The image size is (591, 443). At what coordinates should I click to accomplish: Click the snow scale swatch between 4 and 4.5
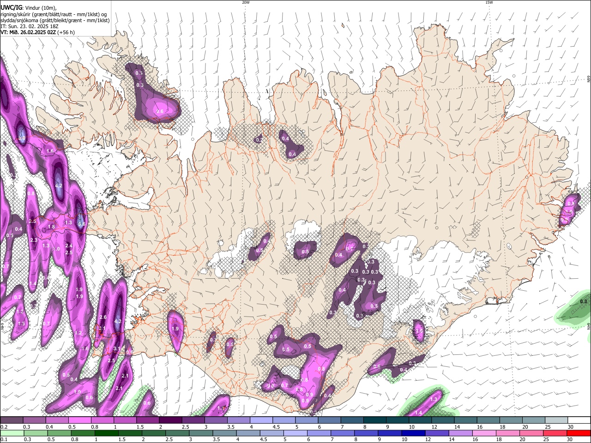coord(260,420)
